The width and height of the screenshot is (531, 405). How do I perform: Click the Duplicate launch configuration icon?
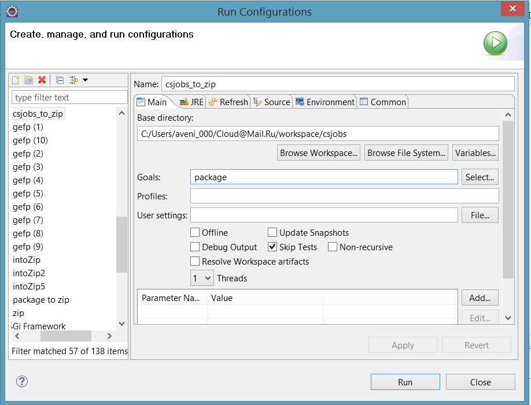[29, 80]
